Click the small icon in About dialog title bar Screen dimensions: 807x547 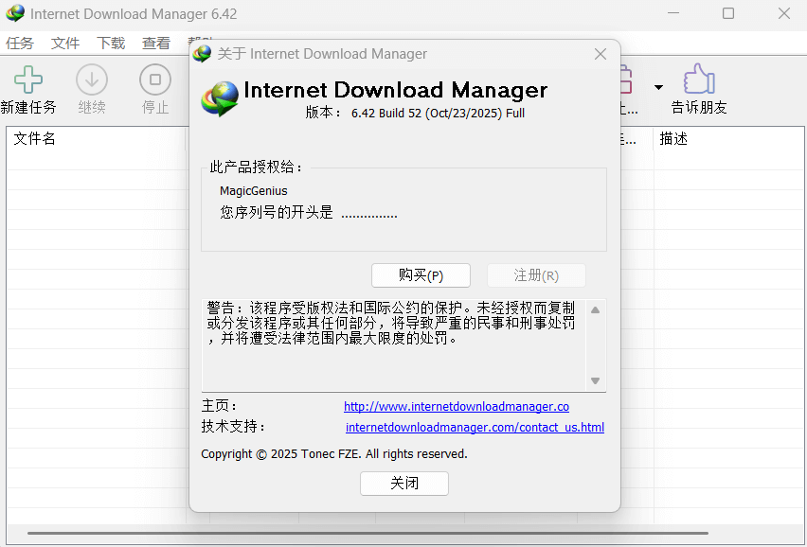pos(202,54)
